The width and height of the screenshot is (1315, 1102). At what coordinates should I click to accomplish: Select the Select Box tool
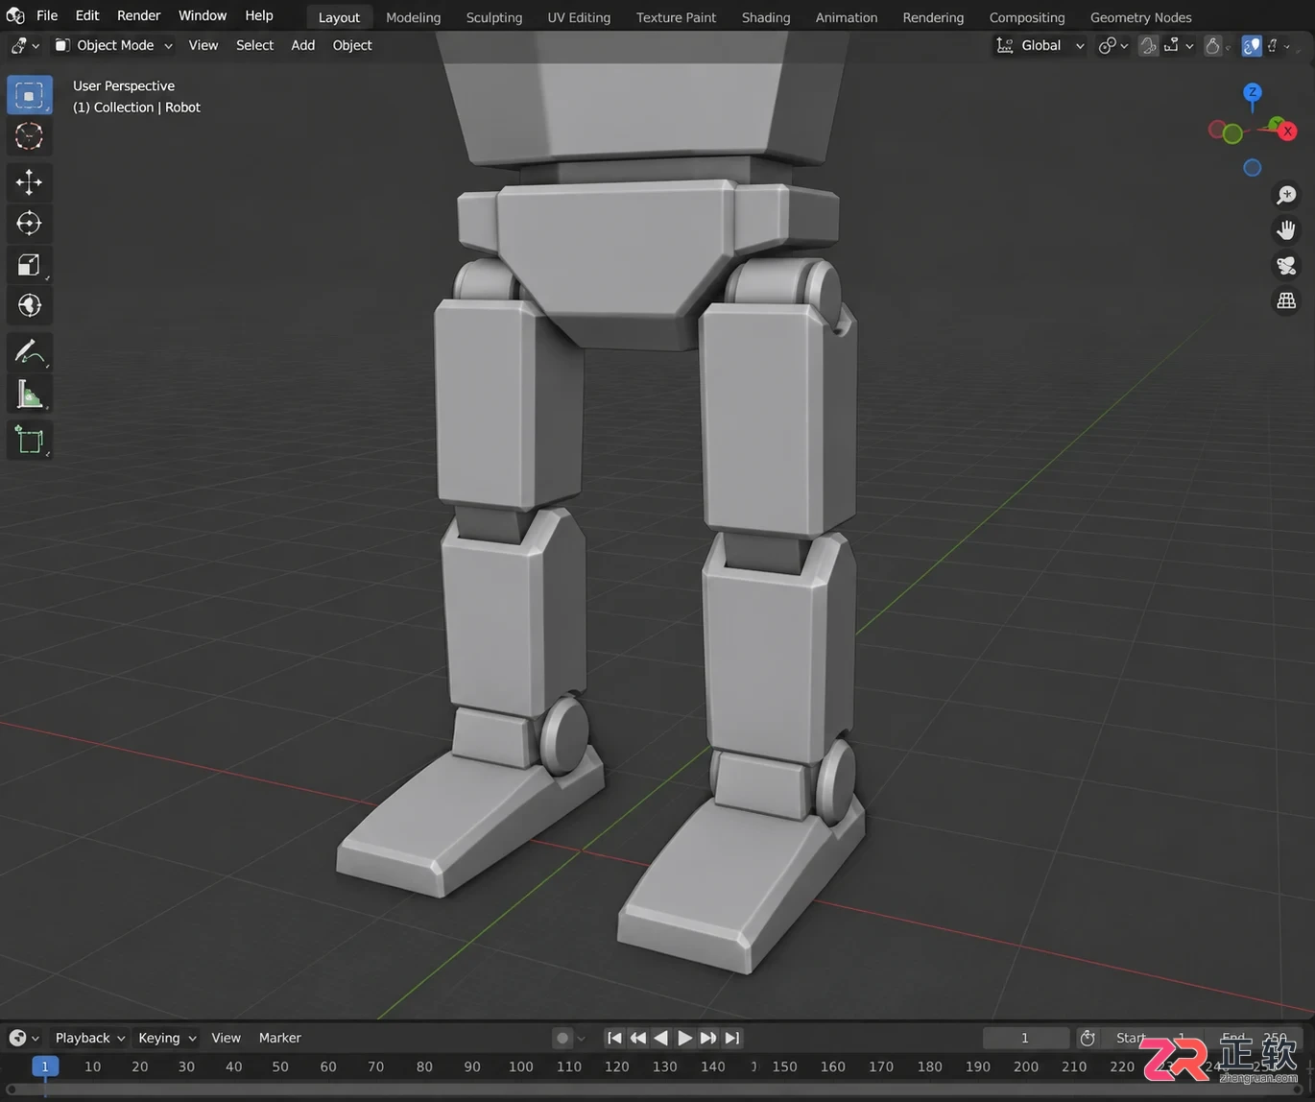coord(29,95)
